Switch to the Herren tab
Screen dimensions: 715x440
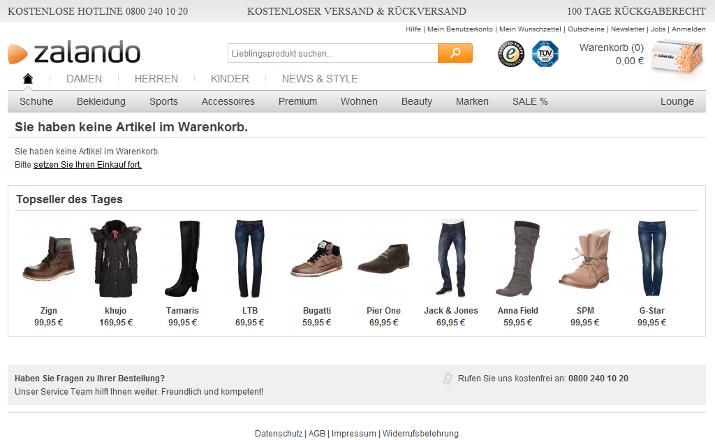click(156, 79)
